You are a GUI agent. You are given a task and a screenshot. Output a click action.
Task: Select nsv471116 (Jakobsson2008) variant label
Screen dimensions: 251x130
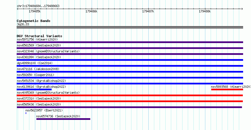click(38, 69)
